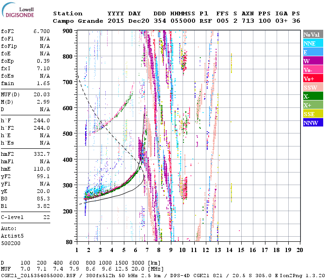The width and height of the screenshot is (326, 279).
Task: Click the hmF2 value 332.7
Action: [x=41, y=154]
